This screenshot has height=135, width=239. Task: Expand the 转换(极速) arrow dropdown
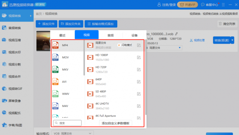point(232,40)
